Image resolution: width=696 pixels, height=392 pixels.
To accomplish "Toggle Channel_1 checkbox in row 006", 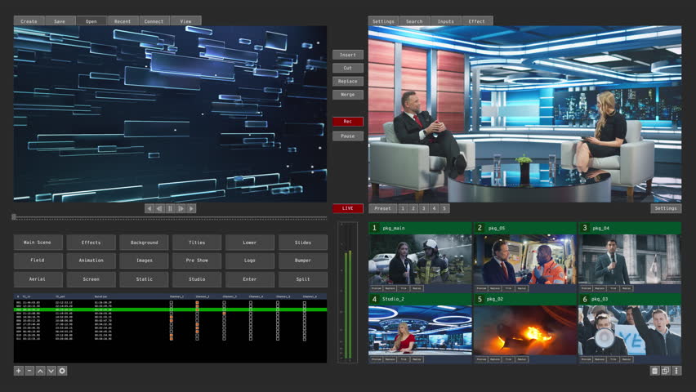I will (172, 320).
